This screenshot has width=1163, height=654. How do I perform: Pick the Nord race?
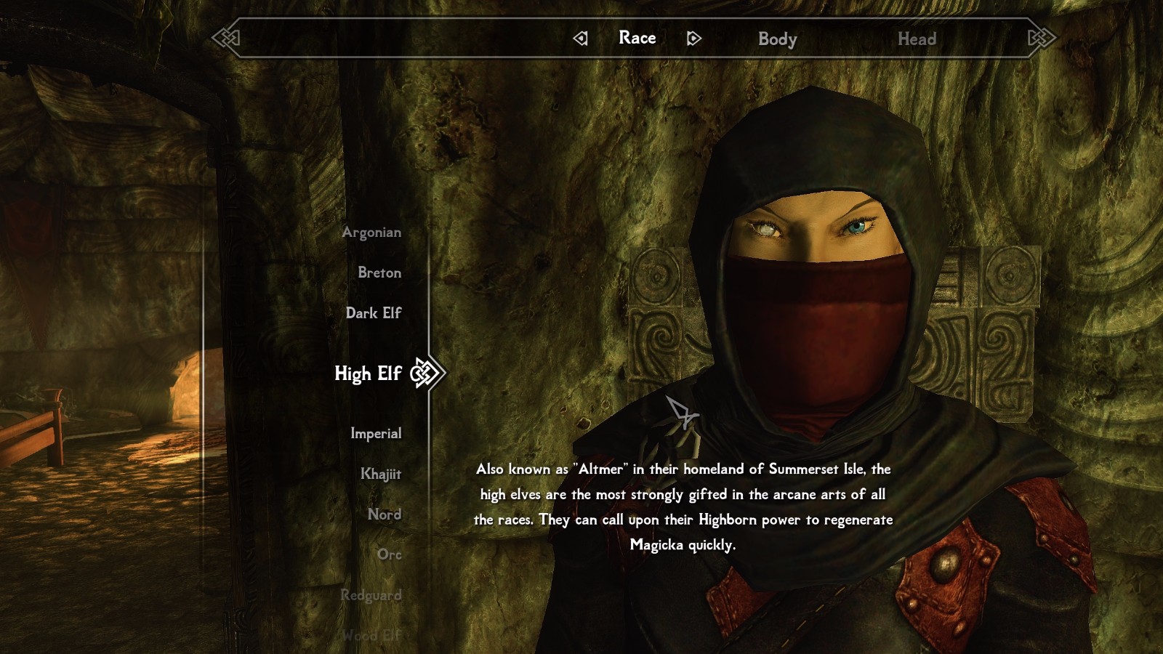[384, 514]
